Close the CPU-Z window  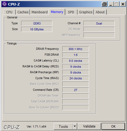click(123, 4)
